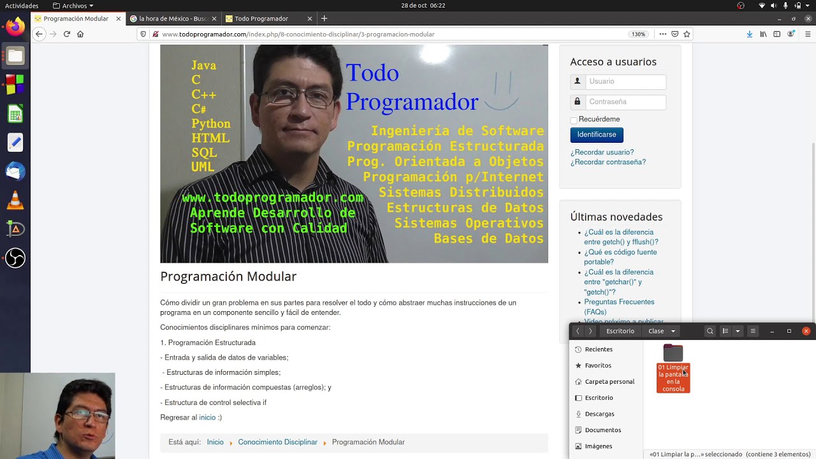
Task: Follow the inicio link in the article
Action: point(207,418)
